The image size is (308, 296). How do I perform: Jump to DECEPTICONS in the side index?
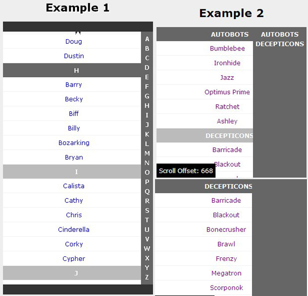click(x=280, y=44)
